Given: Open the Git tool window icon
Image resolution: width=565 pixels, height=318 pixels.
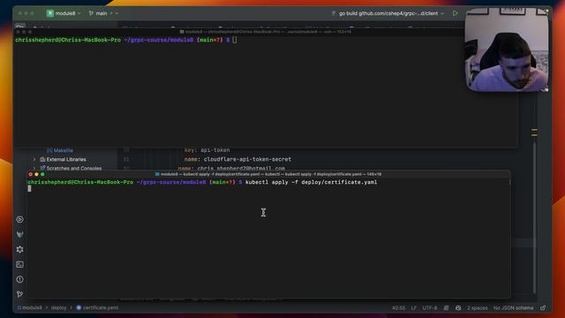Looking at the screenshot, I should tap(19, 294).
